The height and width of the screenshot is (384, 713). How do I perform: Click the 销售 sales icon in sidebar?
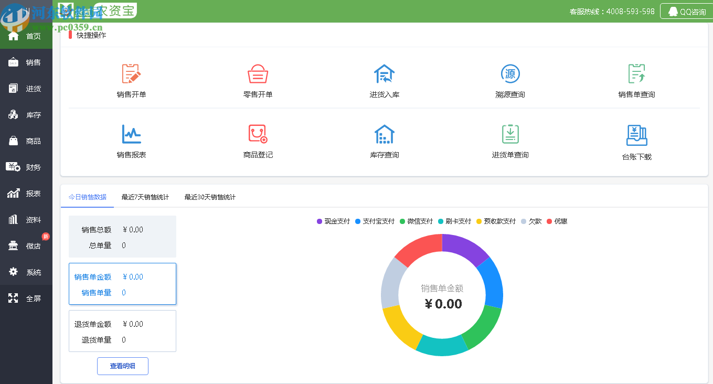[13, 62]
